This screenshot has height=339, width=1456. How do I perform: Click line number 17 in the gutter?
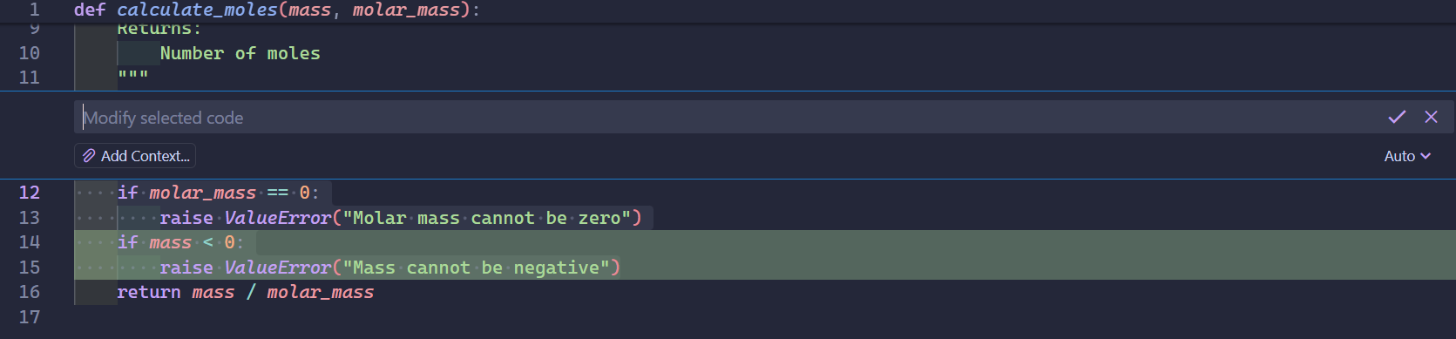point(30,317)
